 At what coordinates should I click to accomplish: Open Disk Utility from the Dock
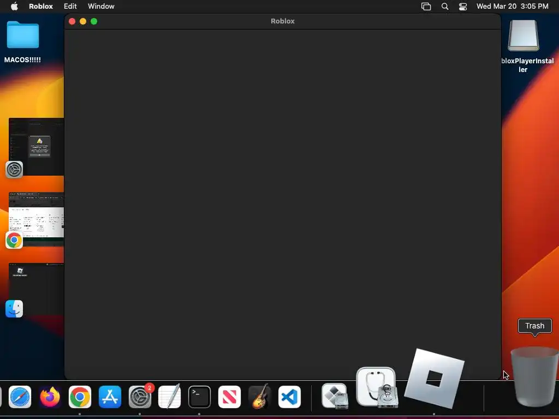pyautogui.click(x=377, y=387)
